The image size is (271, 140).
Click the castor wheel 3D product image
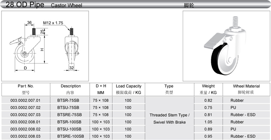[x=225, y=45]
